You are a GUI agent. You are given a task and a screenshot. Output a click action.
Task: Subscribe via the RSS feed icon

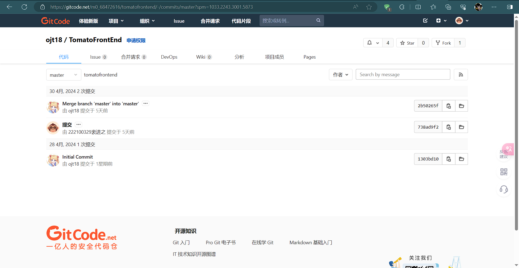(x=461, y=75)
